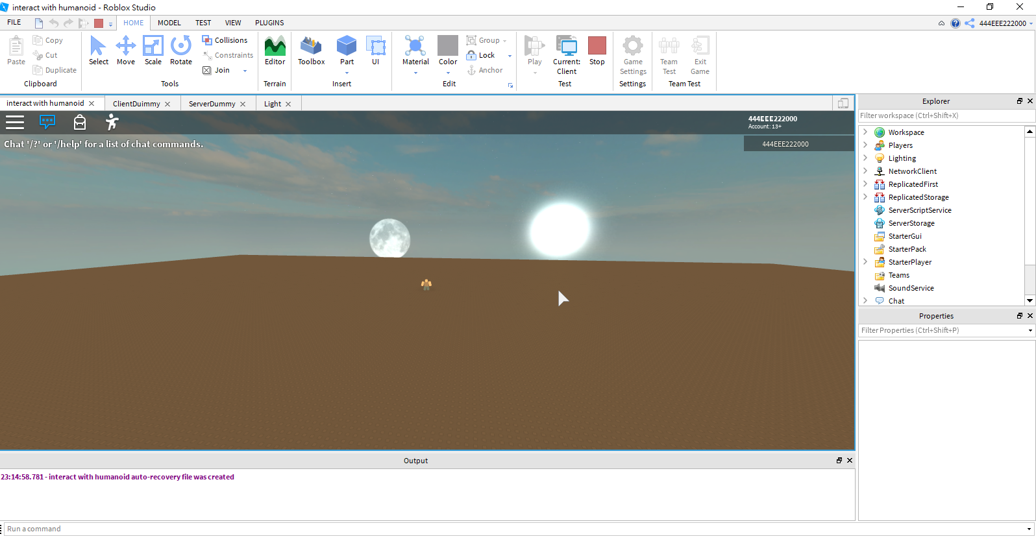Click the emotes running figure icon
The width and height of the screenshot is (1036, 556).
click(112, 122)
